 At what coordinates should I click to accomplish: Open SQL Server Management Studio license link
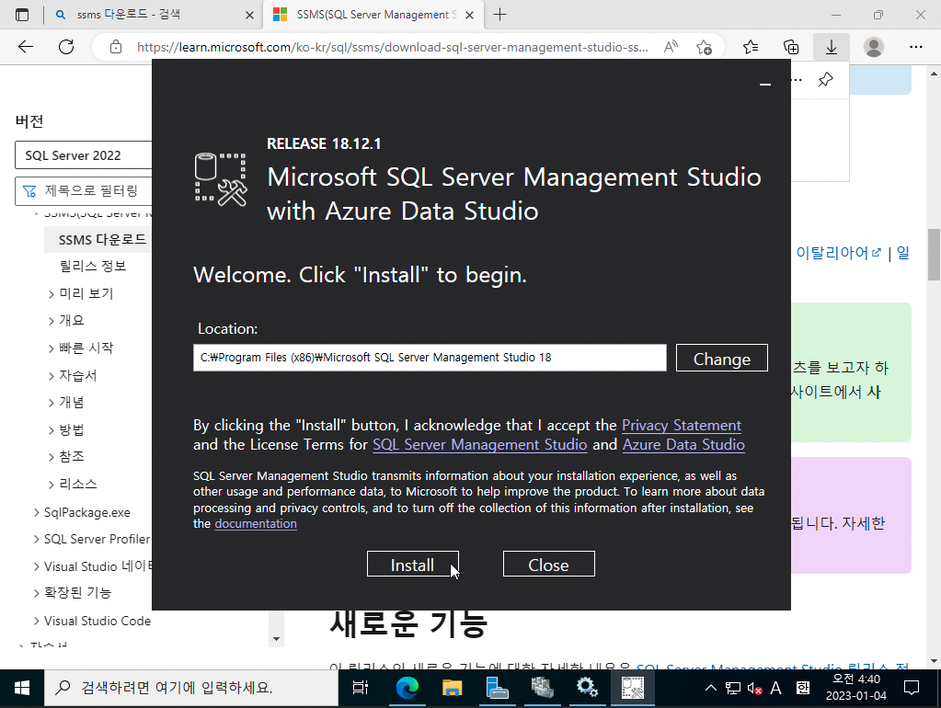point(479,445)
